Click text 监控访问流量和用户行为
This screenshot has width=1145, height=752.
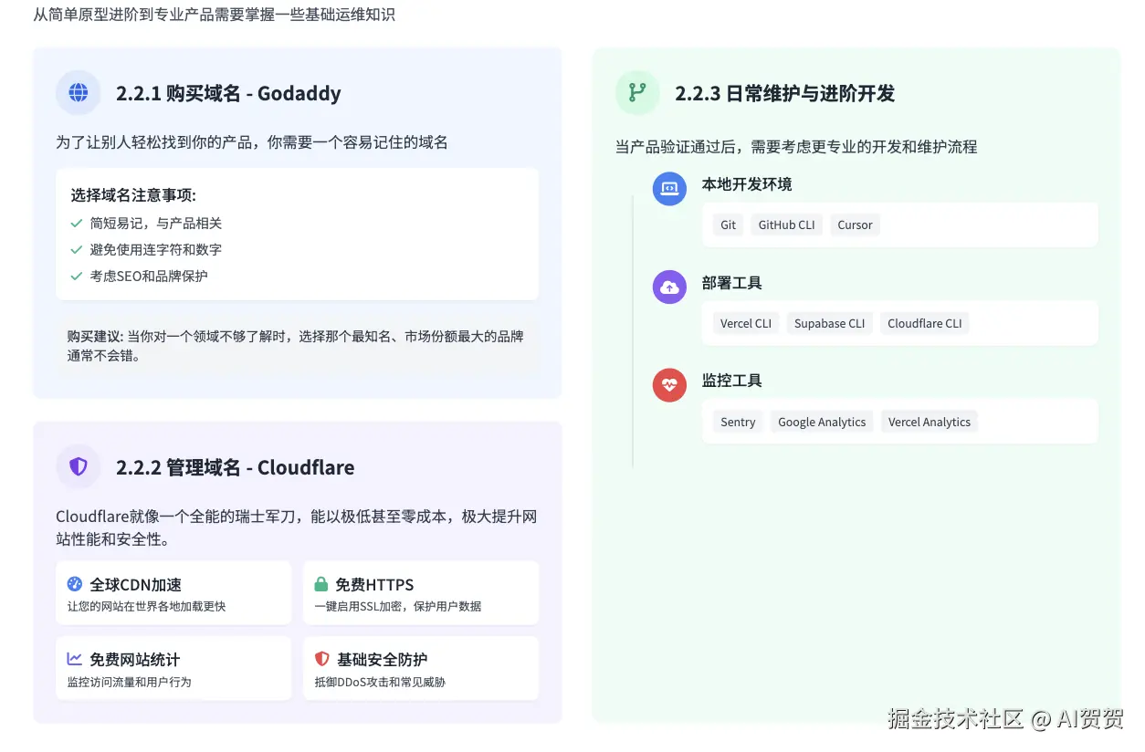point(129,682)
